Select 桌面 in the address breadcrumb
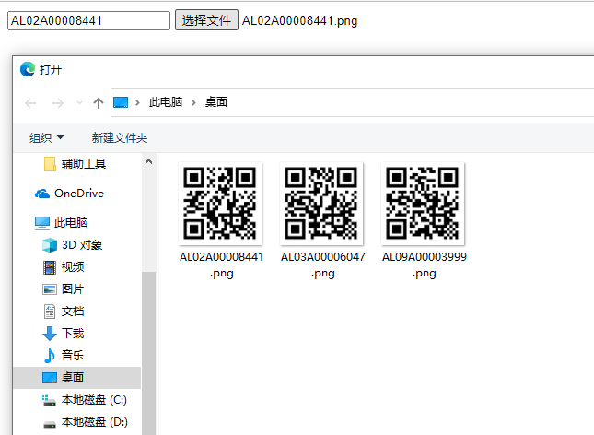 pyautogui.click(x=216, y=102)
